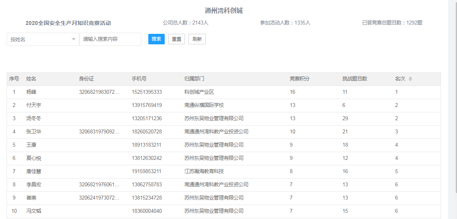Click phone number 13862758783
Screen dimensions: 457x219
(x=147, y=185)
